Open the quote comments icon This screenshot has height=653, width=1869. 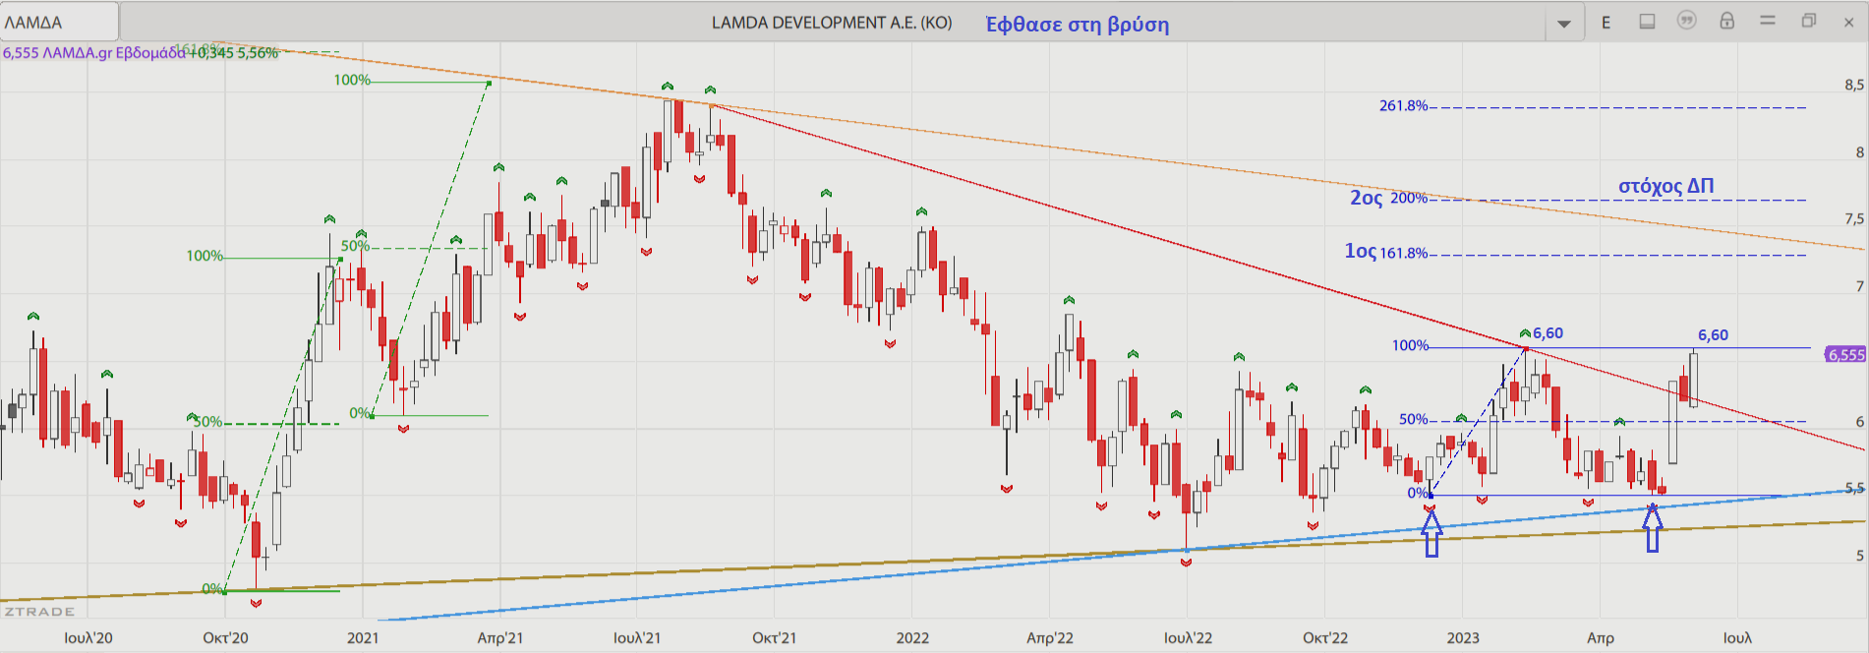(x=1687, y=21)
